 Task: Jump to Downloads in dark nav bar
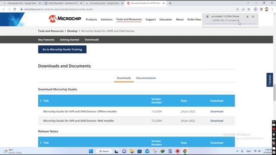pos(92,40)
